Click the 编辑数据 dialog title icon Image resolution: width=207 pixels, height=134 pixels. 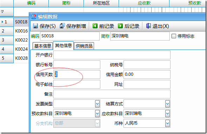point(34,16)
